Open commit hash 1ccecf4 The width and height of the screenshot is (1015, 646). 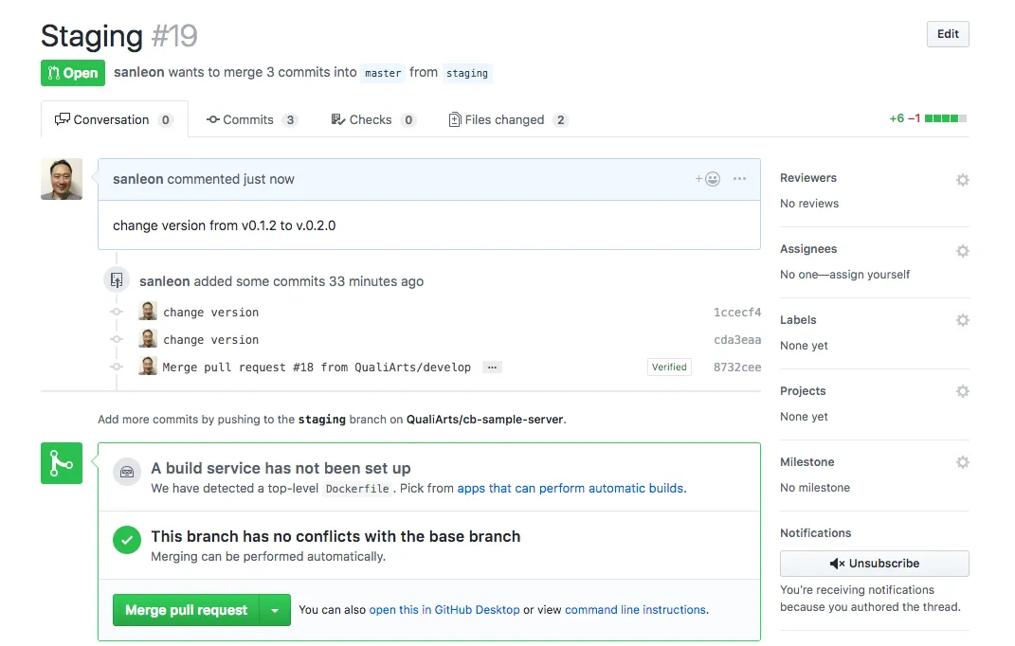736,313
